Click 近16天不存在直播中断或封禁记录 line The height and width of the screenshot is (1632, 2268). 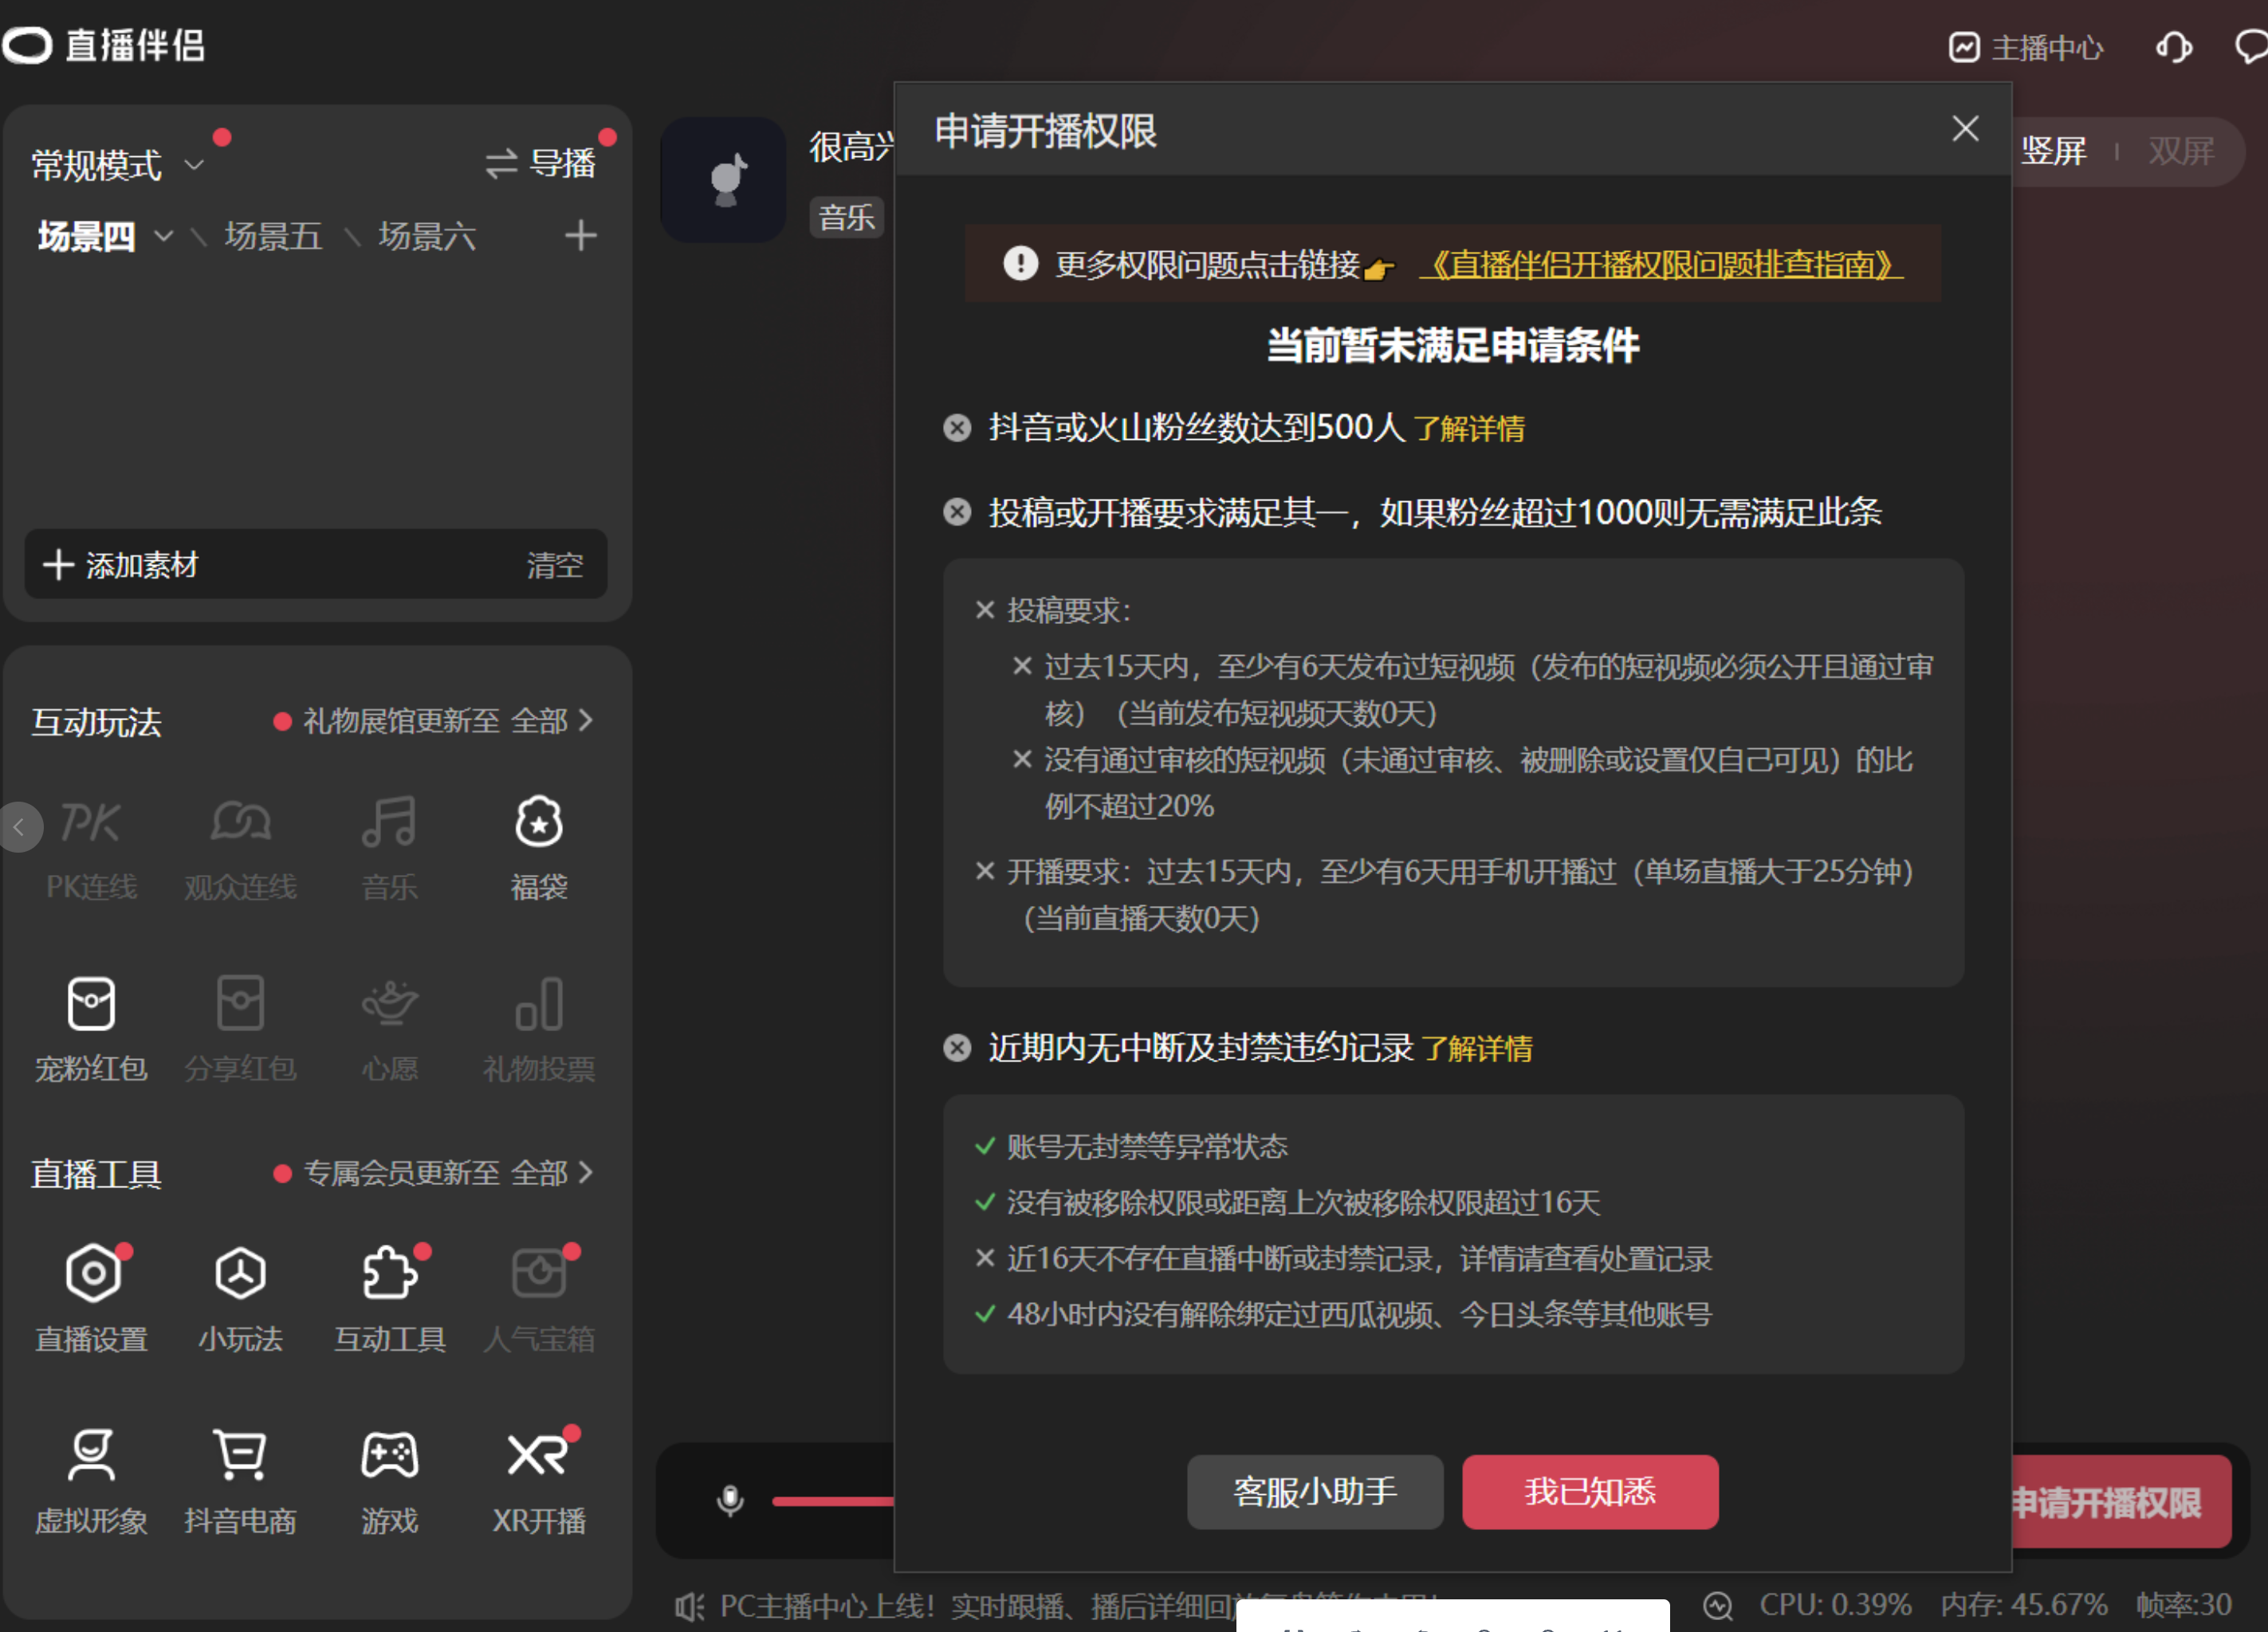pyautogui.click(x=1359, y=1258)
